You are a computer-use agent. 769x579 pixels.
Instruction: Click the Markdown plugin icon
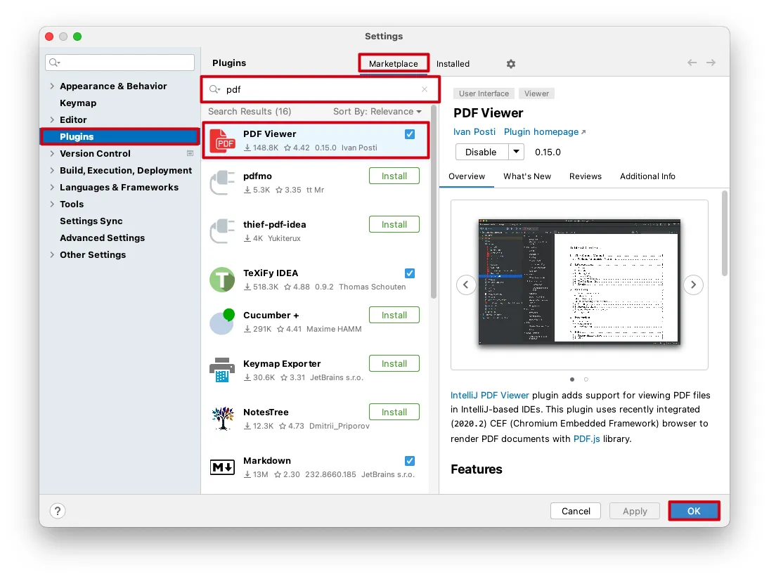[222, 467]
